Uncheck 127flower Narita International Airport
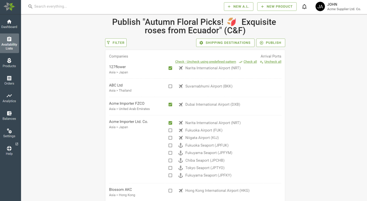The image size is (367, 201). pyautogui.click(x=170, y=68)
